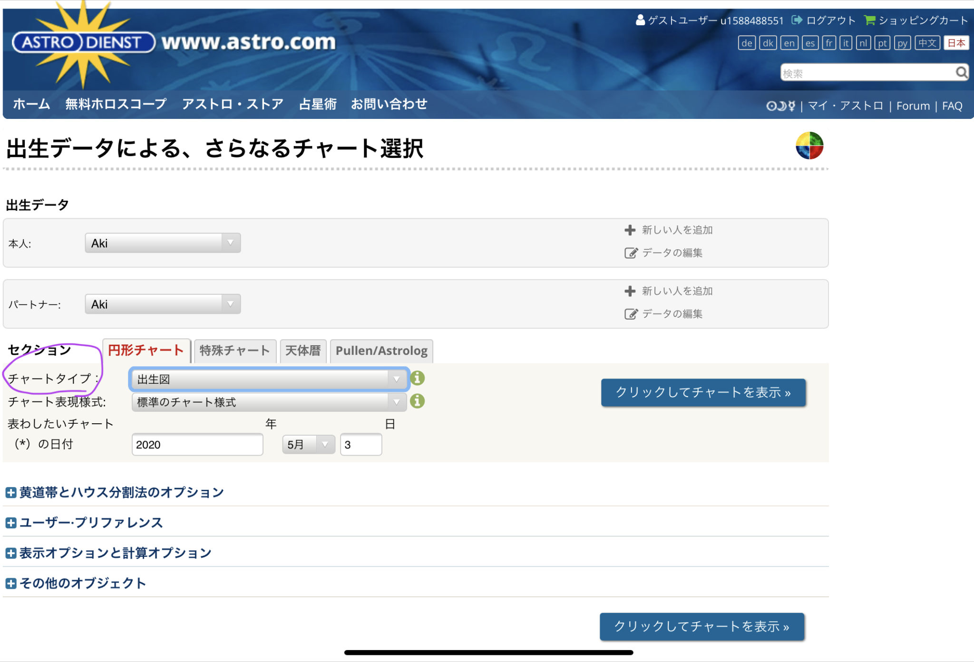Click データの編集 pencil icon for パートナー
This screenshot has height=662, width=974.
coord(630,314)
